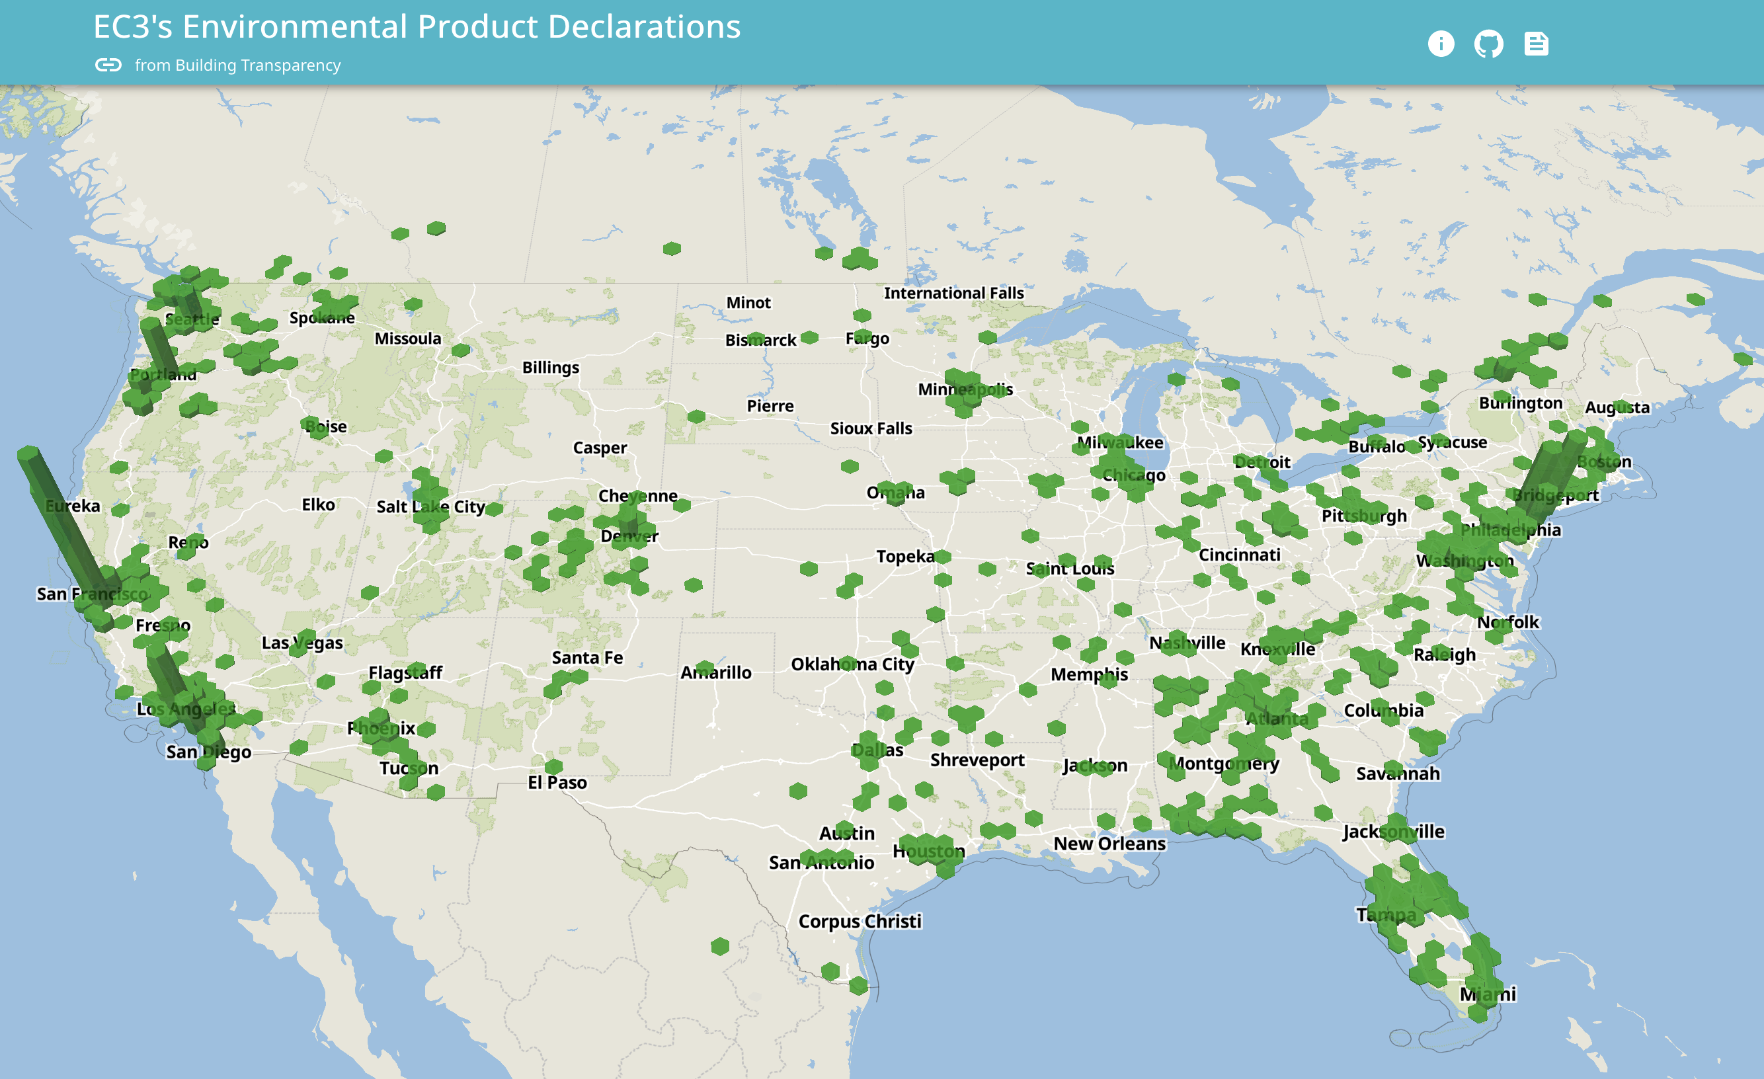Click the chain link icon

[x=108, y=65]
